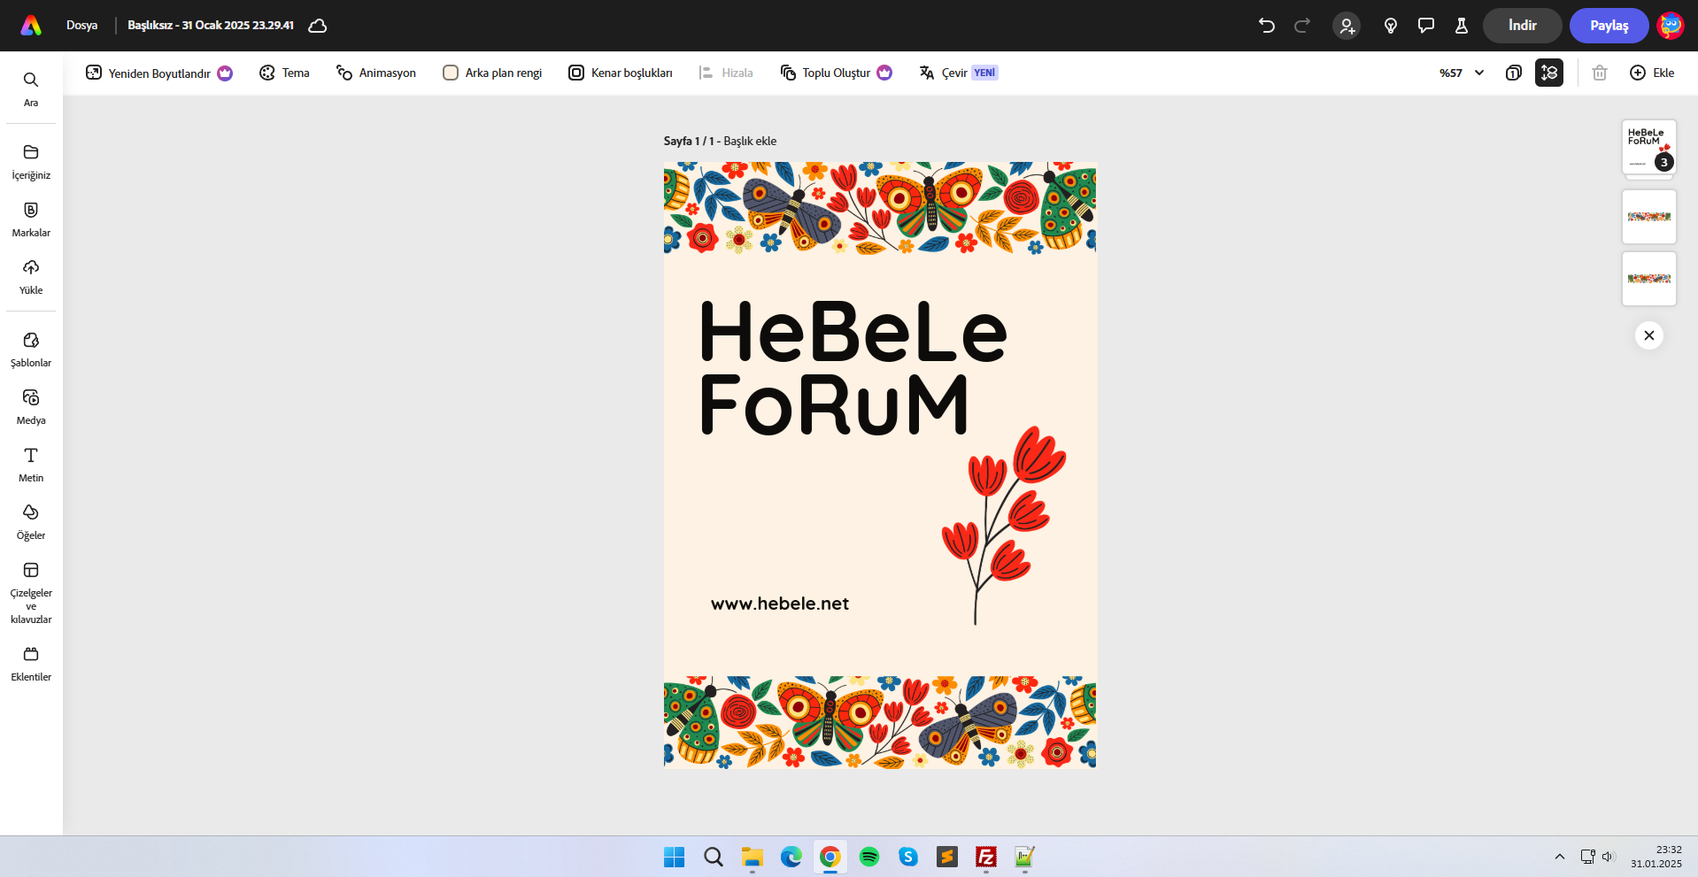Open the comments speech bubble icon
Screen dimensions: 1698x877
(1426, 26)
